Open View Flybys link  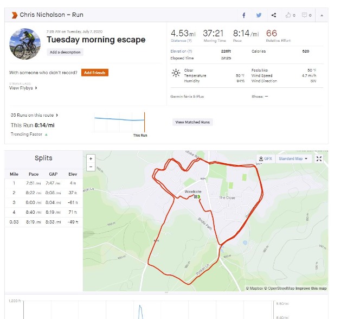(x=23, y=88)
